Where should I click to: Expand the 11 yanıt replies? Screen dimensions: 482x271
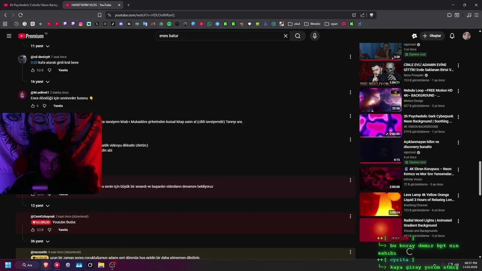pos(40,46)
